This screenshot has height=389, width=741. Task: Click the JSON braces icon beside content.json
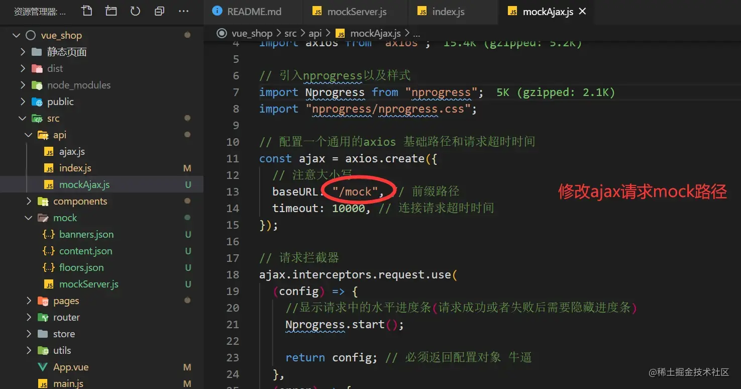tap(49, 251)
